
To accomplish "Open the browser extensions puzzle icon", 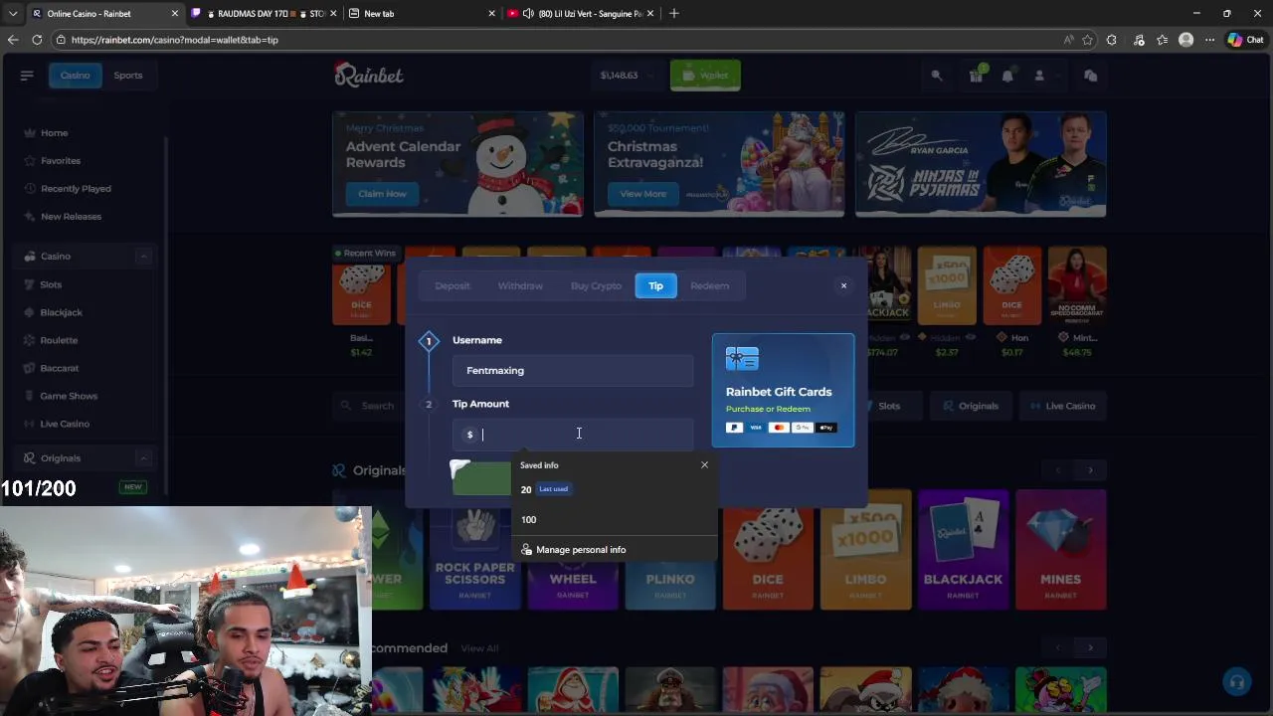I will tap(1112, 40).
